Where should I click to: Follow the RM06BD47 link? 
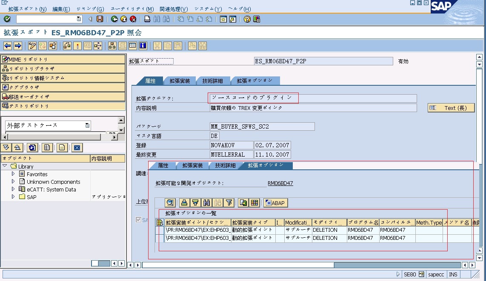tap(280, 183)
